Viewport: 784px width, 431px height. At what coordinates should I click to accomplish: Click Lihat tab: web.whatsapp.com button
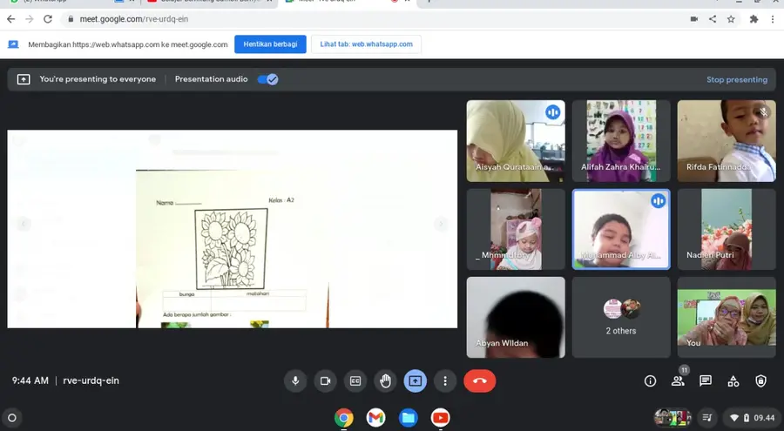367,44
